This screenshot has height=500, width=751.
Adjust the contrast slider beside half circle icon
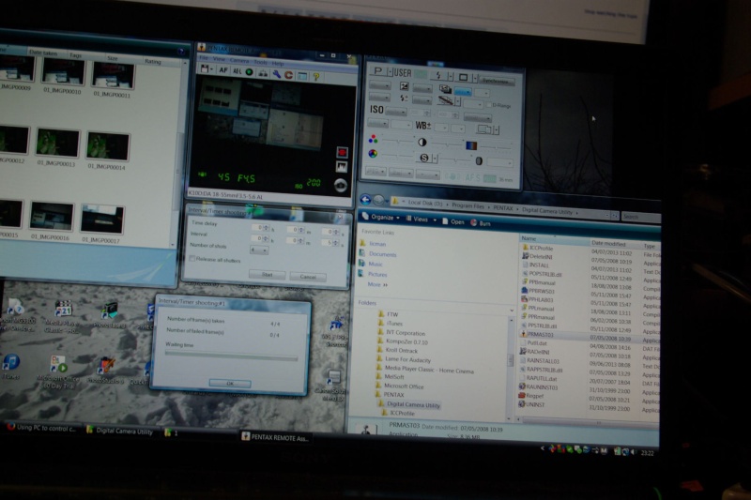(x=447, y=144)
